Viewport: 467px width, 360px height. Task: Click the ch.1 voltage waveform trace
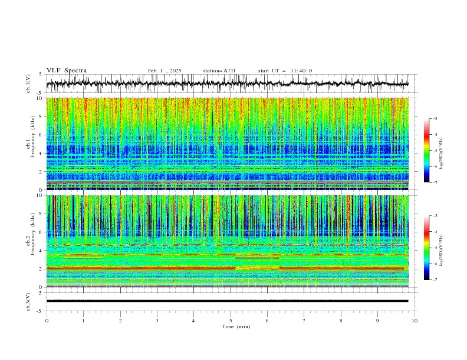(227, 84)
